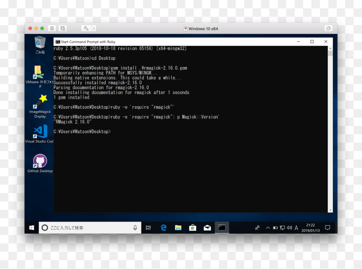Show hidden system tray icons
362x269 pixels.
(268, 227)
